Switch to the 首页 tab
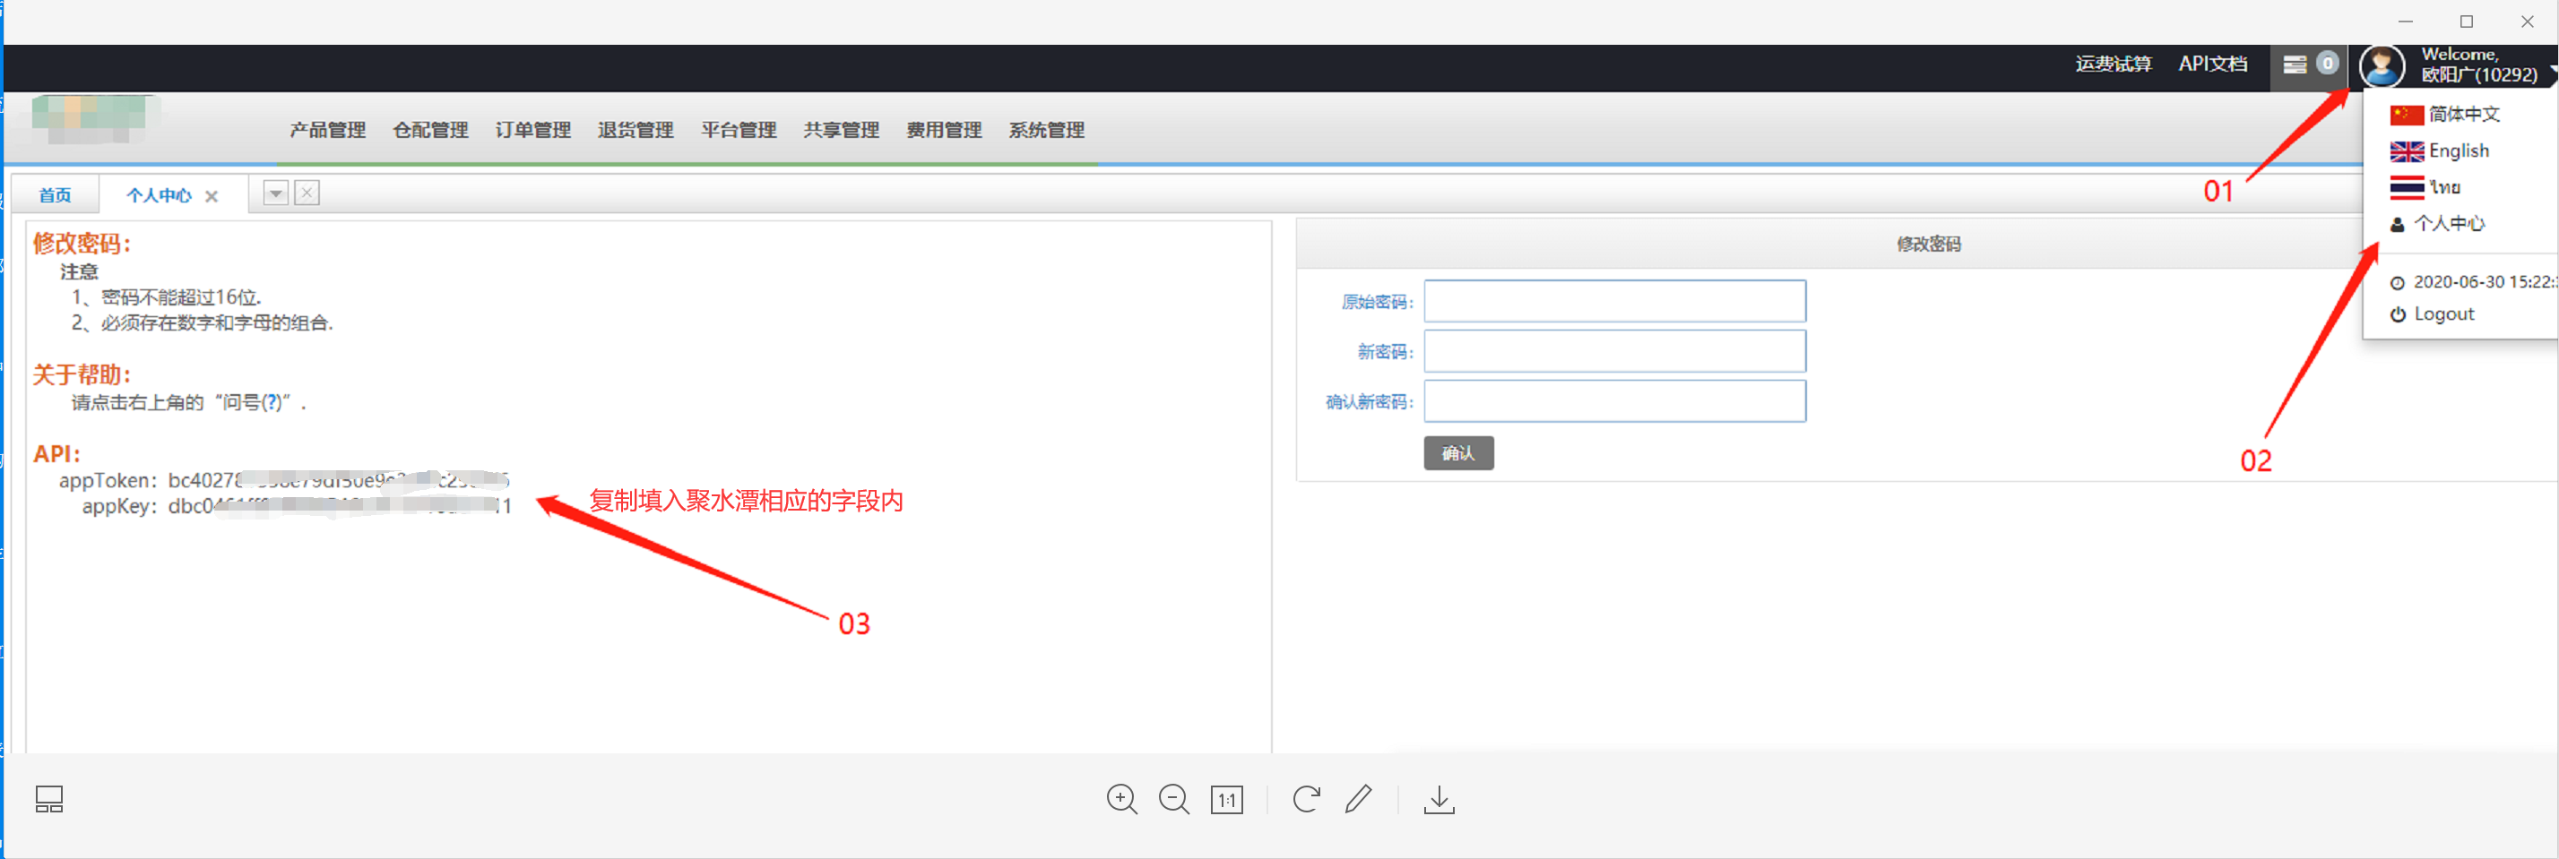 (x=55, y=195)
